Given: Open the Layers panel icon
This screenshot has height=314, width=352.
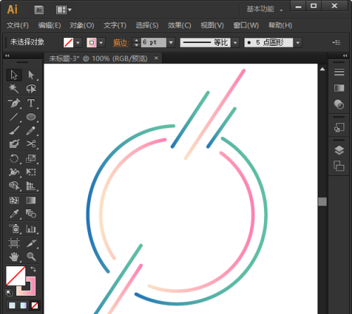Looking at the screenshot, I should tap(339, 151).
